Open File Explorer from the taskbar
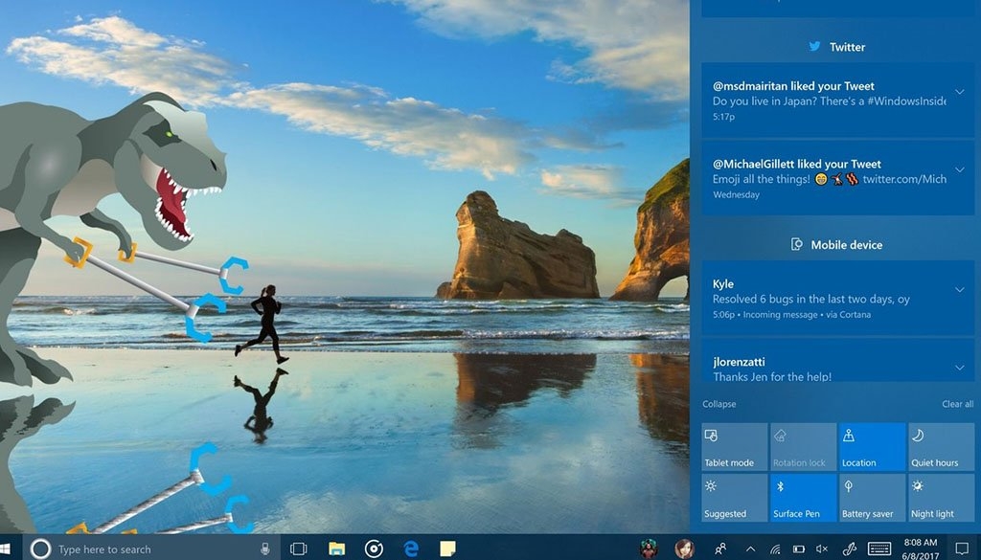This screenshot has height=560, width=981. point(336,549)
